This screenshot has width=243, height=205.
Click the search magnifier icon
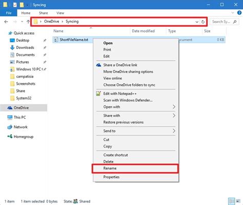[x=235, y=22]
